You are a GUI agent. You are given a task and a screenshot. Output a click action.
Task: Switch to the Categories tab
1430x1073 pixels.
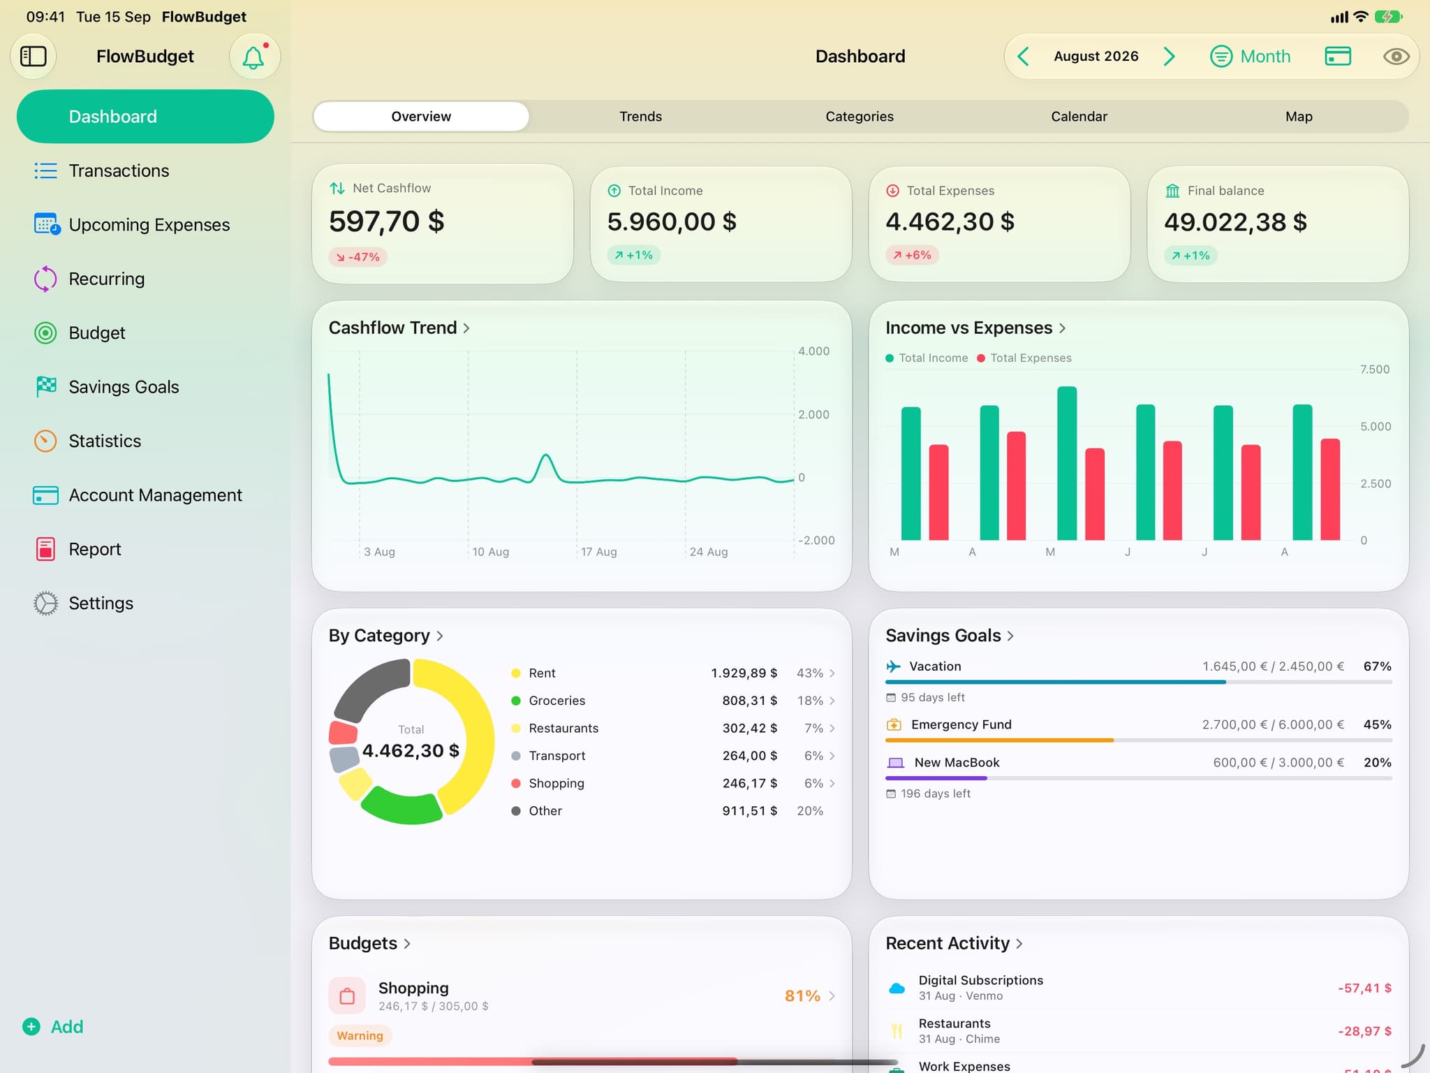860,117
